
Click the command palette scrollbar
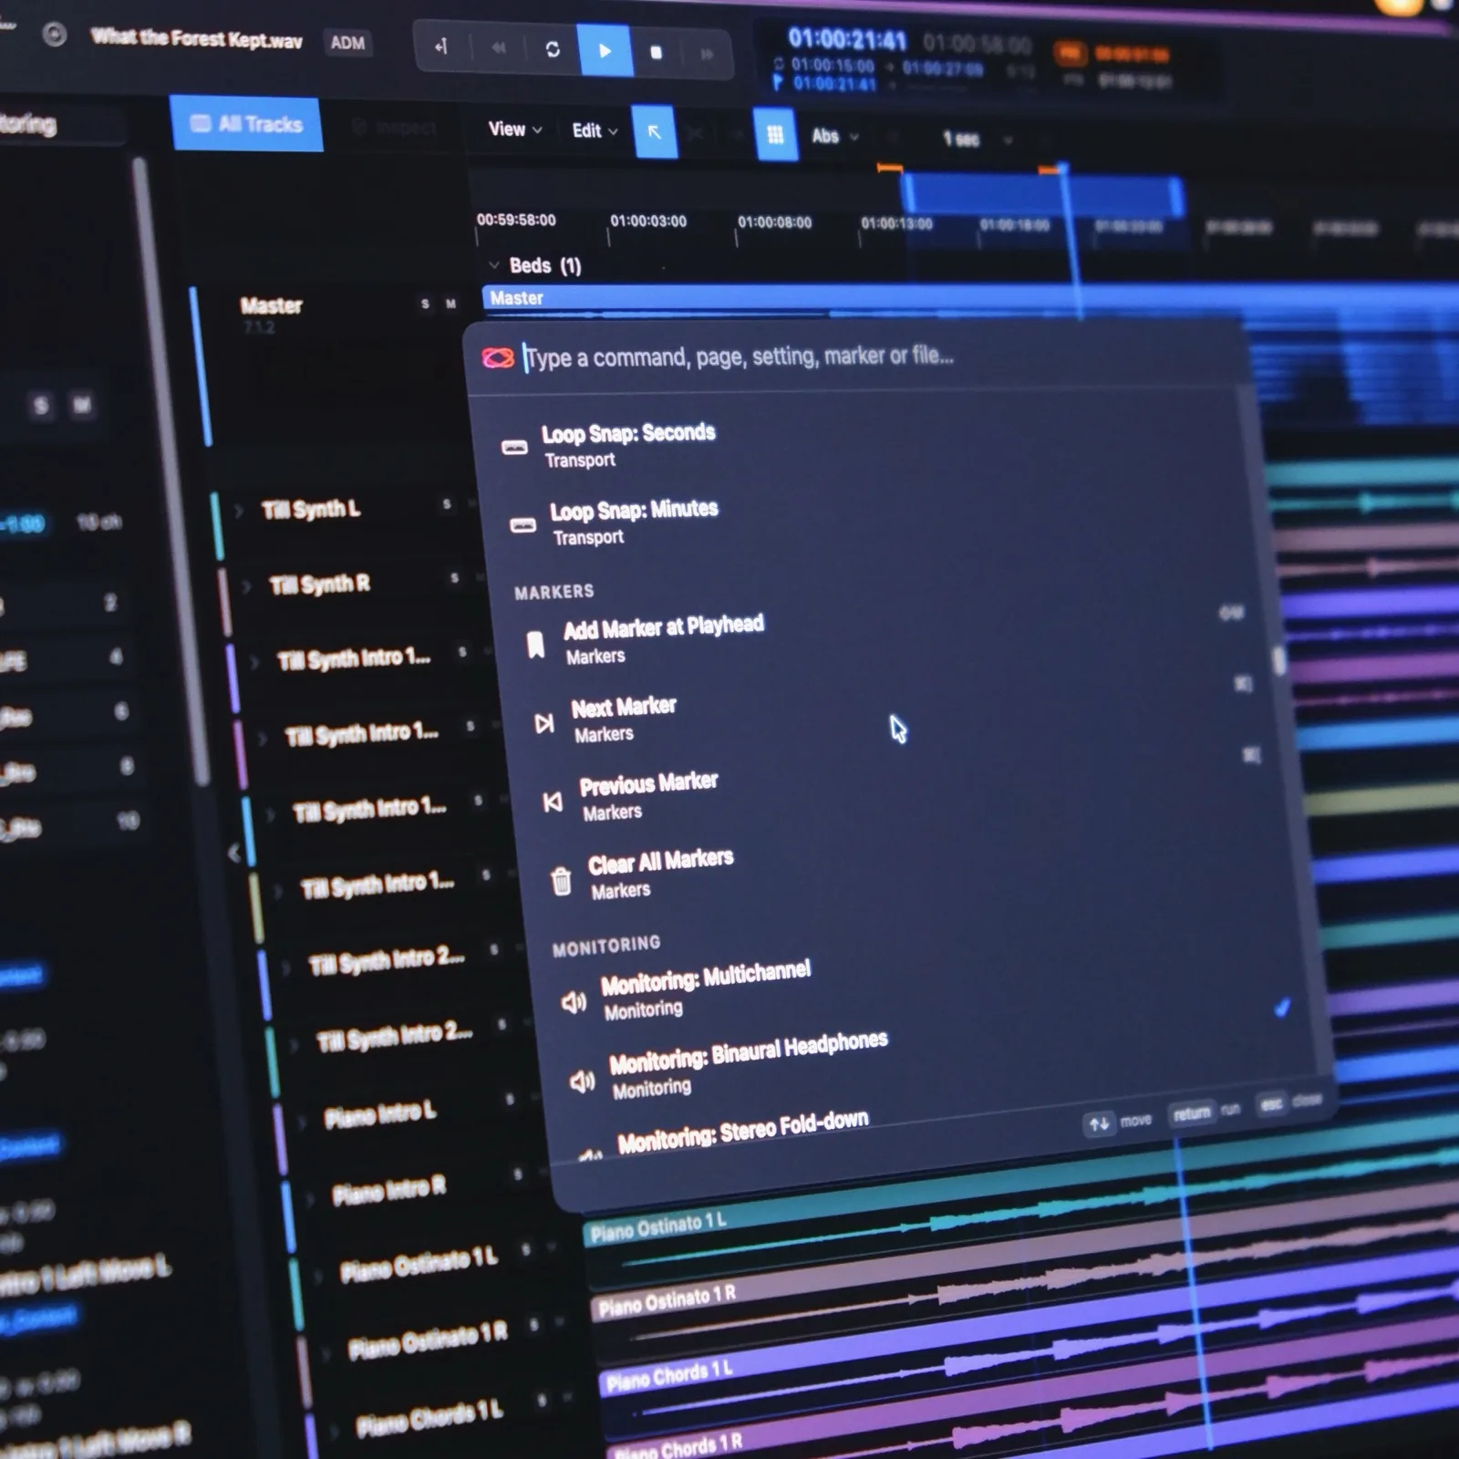(x=1279, y=660)
